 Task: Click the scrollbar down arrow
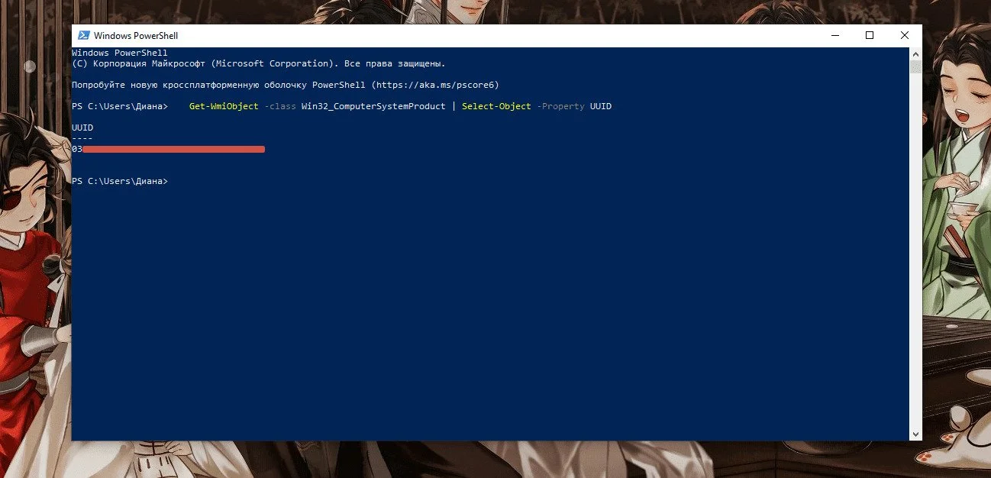tap(915, 434)
